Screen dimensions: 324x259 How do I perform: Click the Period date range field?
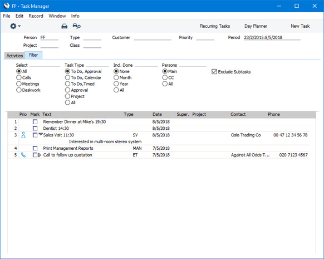point(272,37)
